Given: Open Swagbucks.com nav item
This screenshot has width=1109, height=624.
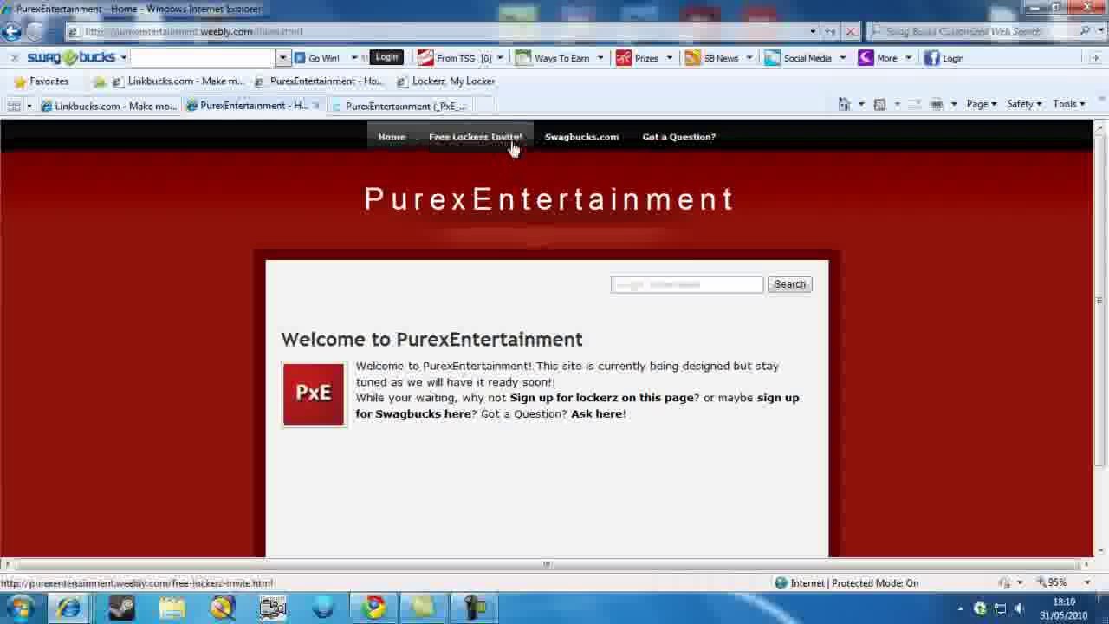Looking at the screenshot, I should pos(581,136).
